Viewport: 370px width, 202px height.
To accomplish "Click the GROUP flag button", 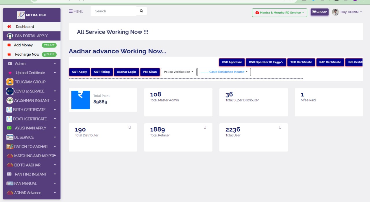I will (319, 12).
